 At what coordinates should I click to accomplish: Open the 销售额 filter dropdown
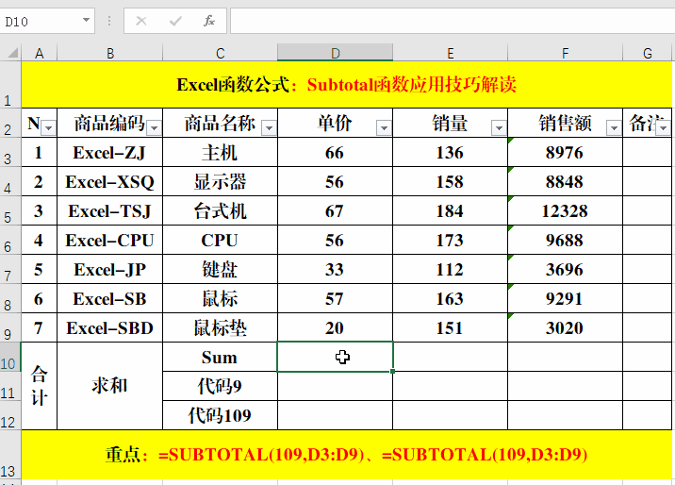614,128
